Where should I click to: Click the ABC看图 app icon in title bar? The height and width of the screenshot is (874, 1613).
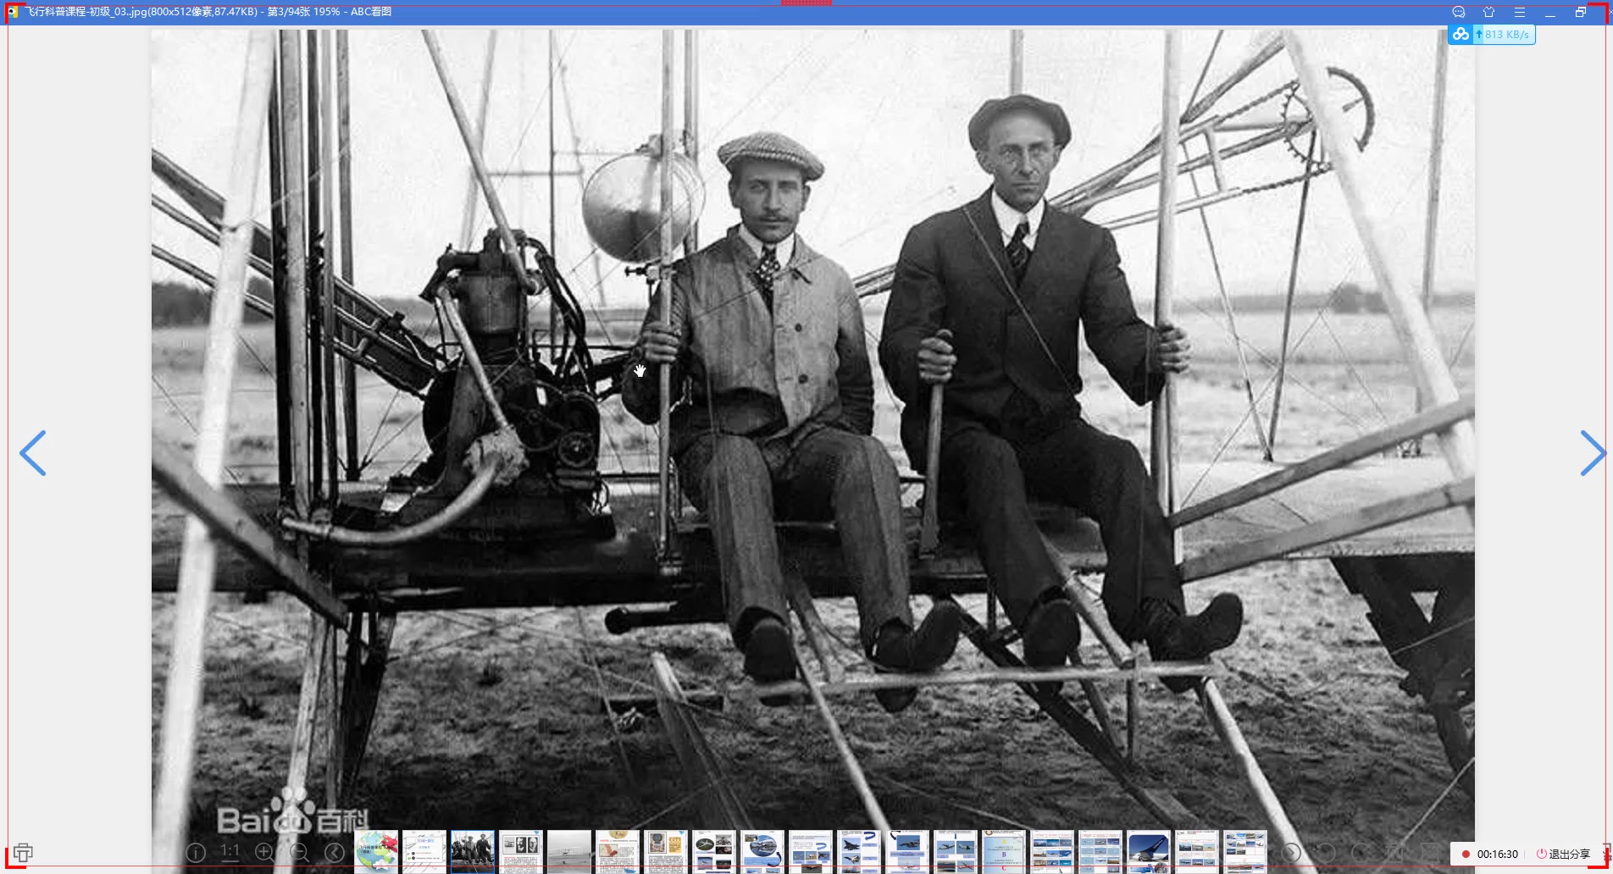tap(13, 12)
